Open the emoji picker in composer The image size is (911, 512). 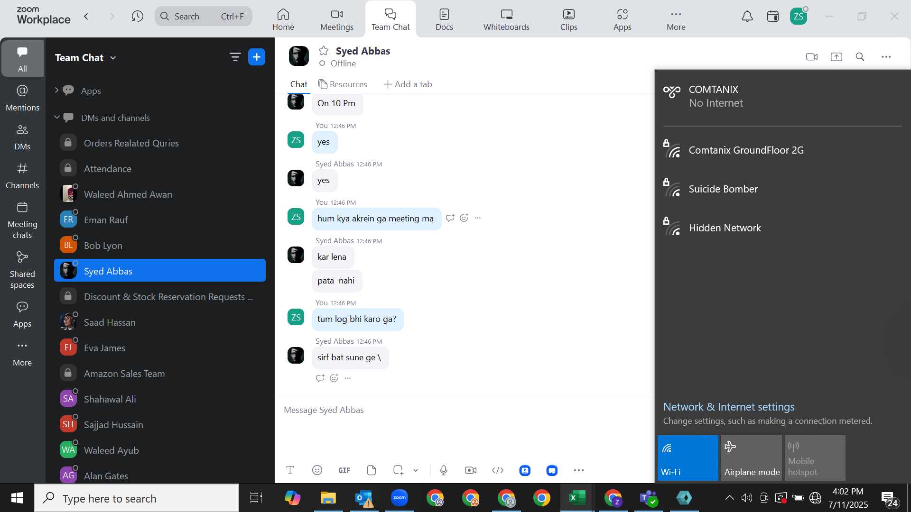pyautogui.click(x=317, y=470)
